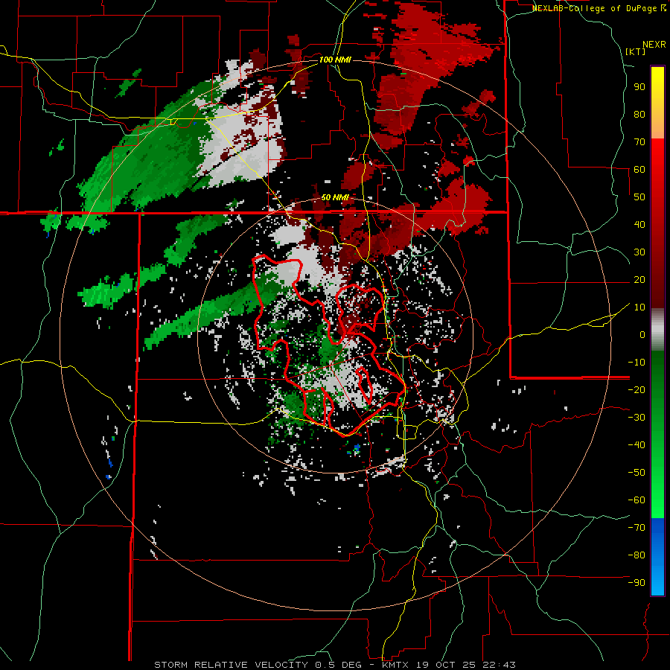This screenshot has width=670, height=670.
Task: Click the positive 40 value on velocity scale
Action: coord(639,224)
